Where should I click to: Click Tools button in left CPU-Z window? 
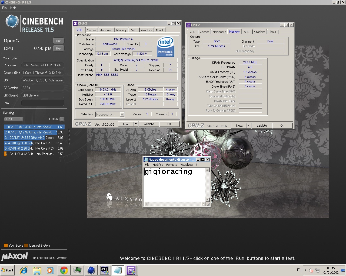pyautogui.click(x=126, y=124)
